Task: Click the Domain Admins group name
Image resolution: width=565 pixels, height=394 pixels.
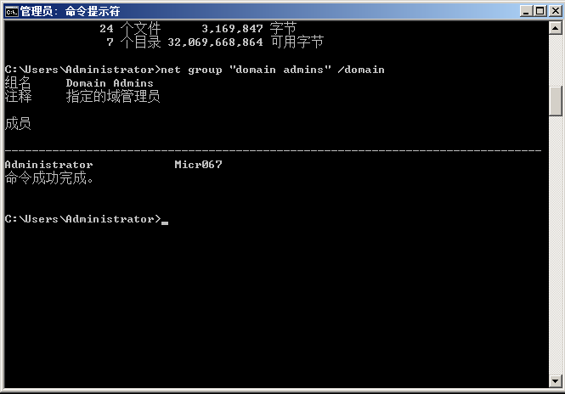Action: click(x=110, y=83)
